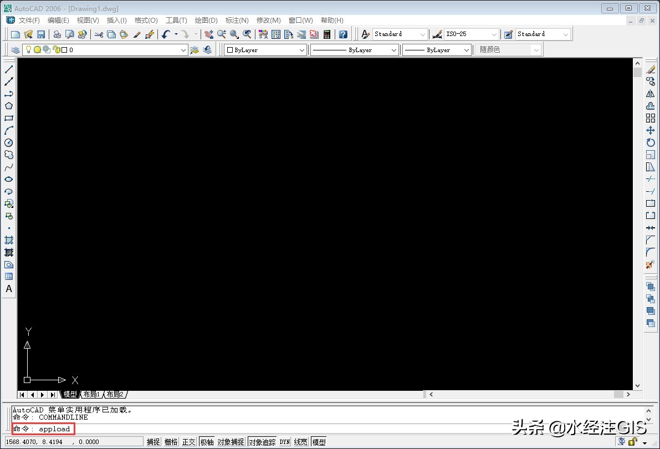Viewport: 660px width, 449px height.
Task: Pick the Multiline Text tool
Action: pyautogui.click(x=9, y=289)
